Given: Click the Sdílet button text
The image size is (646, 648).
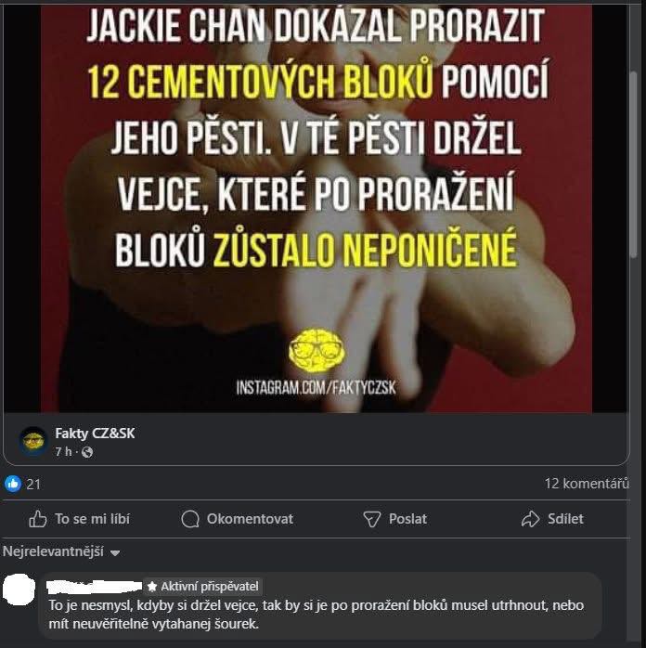Looking at the screenshot, I should (565, 519).
